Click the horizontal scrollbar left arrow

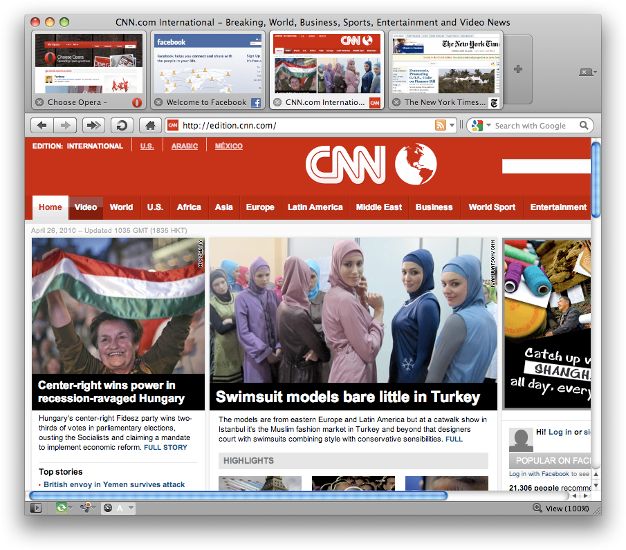pyautogui.click(x=574, y=495)
